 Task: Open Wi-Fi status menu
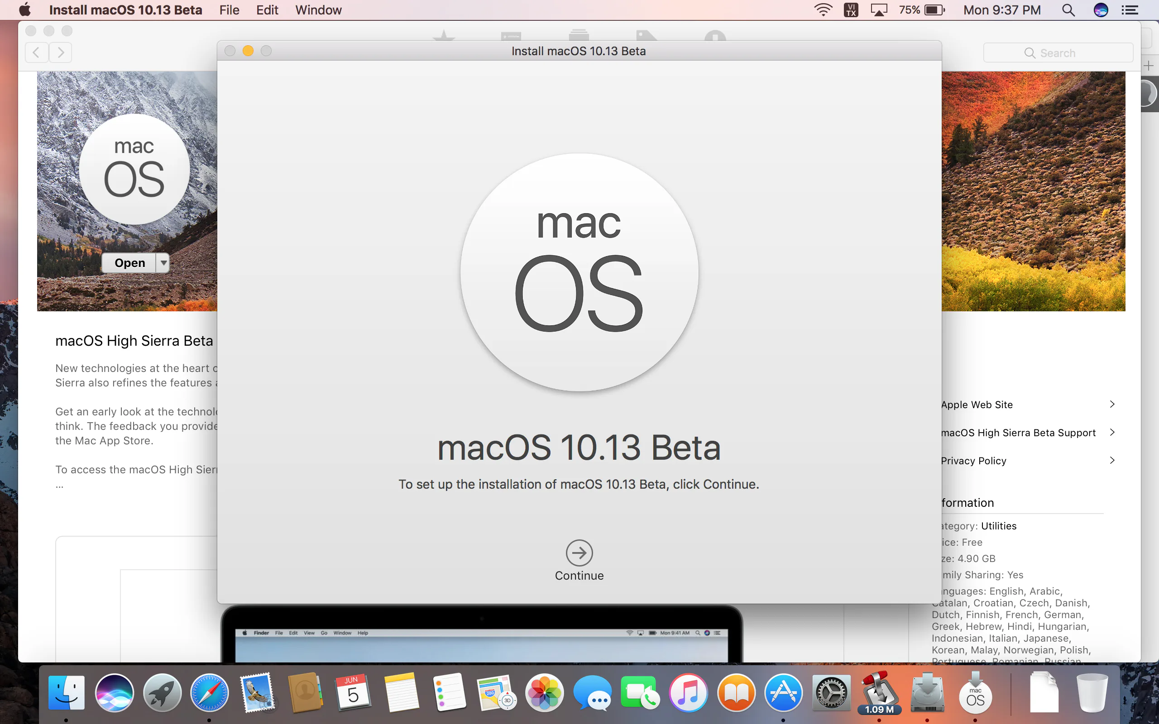(823, 10)
